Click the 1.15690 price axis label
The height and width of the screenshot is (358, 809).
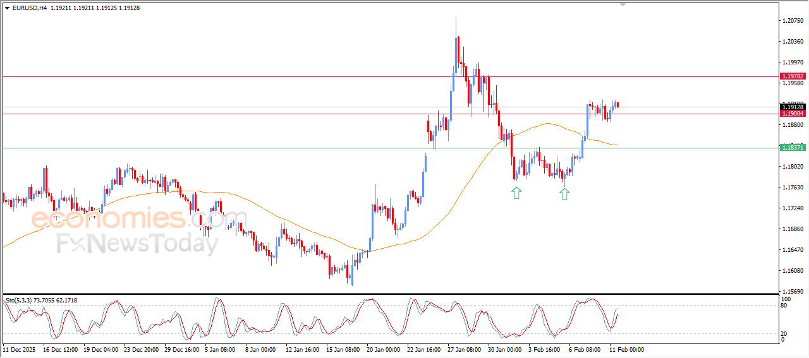point(793,292)
